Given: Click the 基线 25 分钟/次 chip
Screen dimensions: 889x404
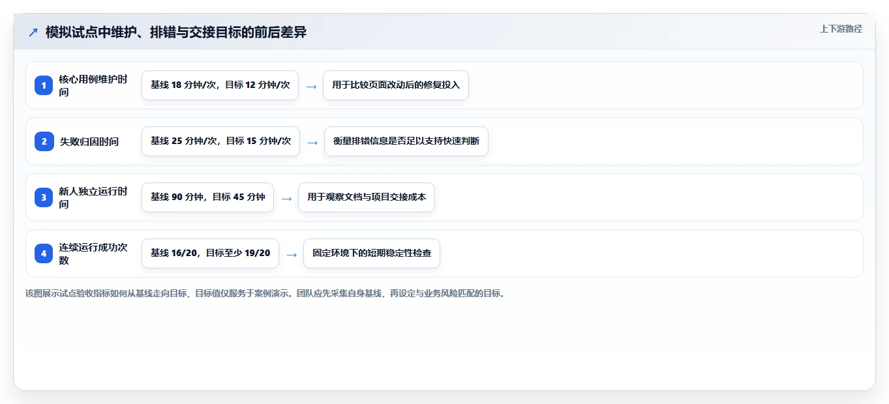Looking at the screenshot, I should point(220,141).
